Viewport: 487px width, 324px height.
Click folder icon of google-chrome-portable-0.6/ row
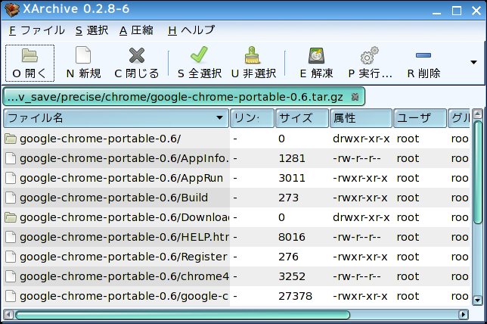pyautogui.click(x=11, y=139)
